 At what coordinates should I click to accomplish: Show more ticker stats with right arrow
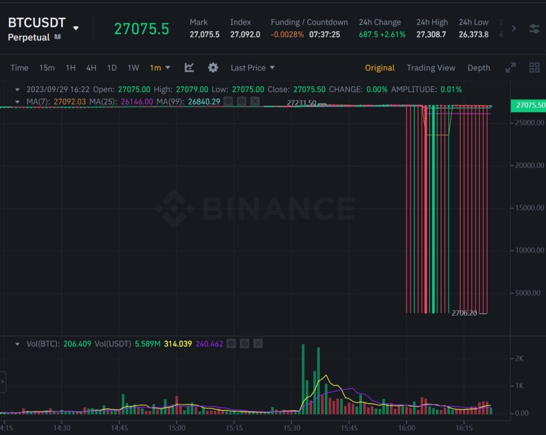tap(514, 28)
